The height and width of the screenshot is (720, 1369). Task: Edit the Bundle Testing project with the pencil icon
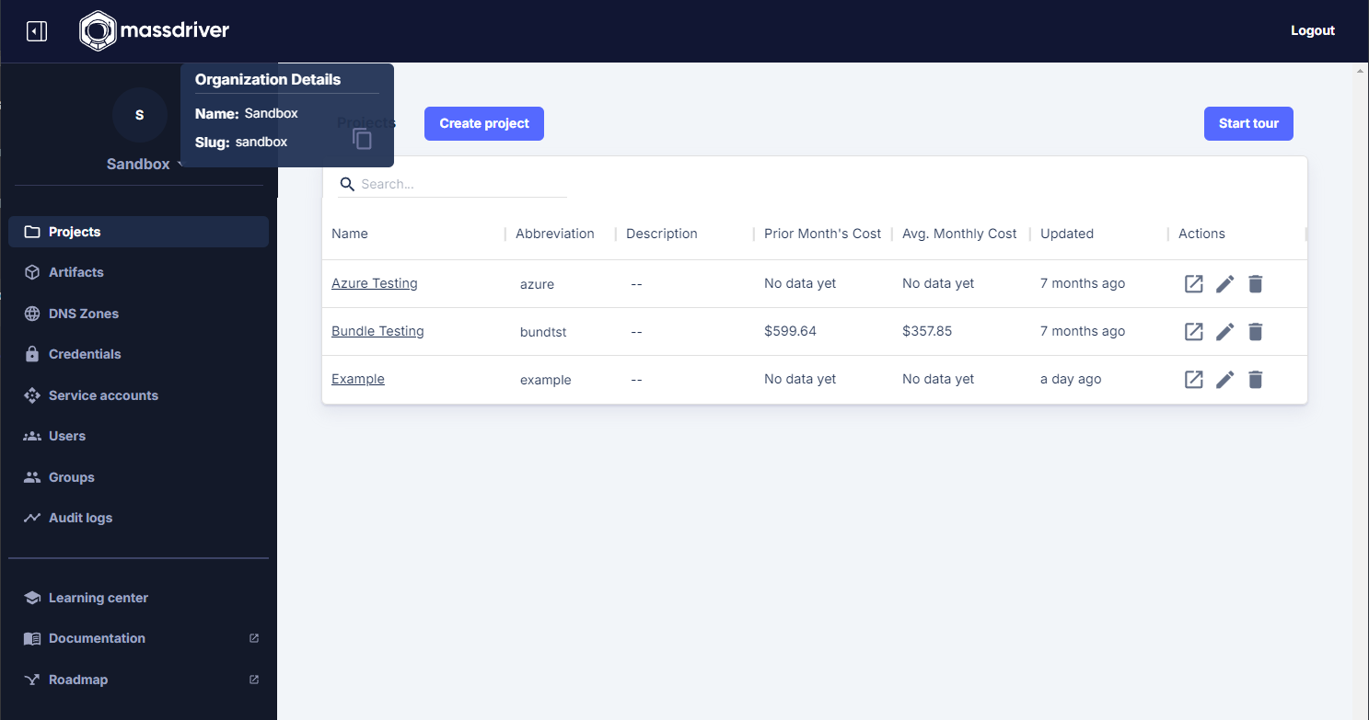(1224, 331)
